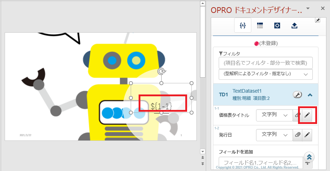Click the plus button to add field
330x171 pixels.
(x=307, y=163)
